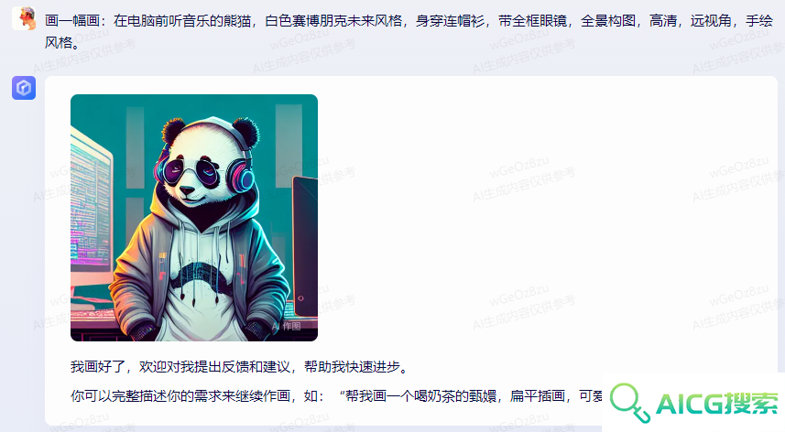Screen dimensions: 785x432
Task: Click the blue hexagon AI assistant avatar
Action: pyautogui.click(x=24, y=88)
